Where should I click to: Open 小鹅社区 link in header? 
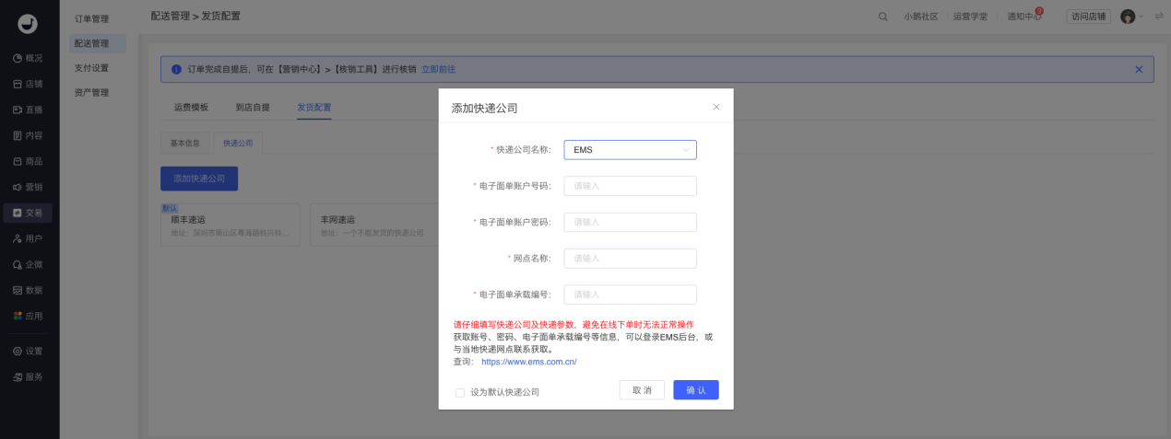tap(920, 17)
